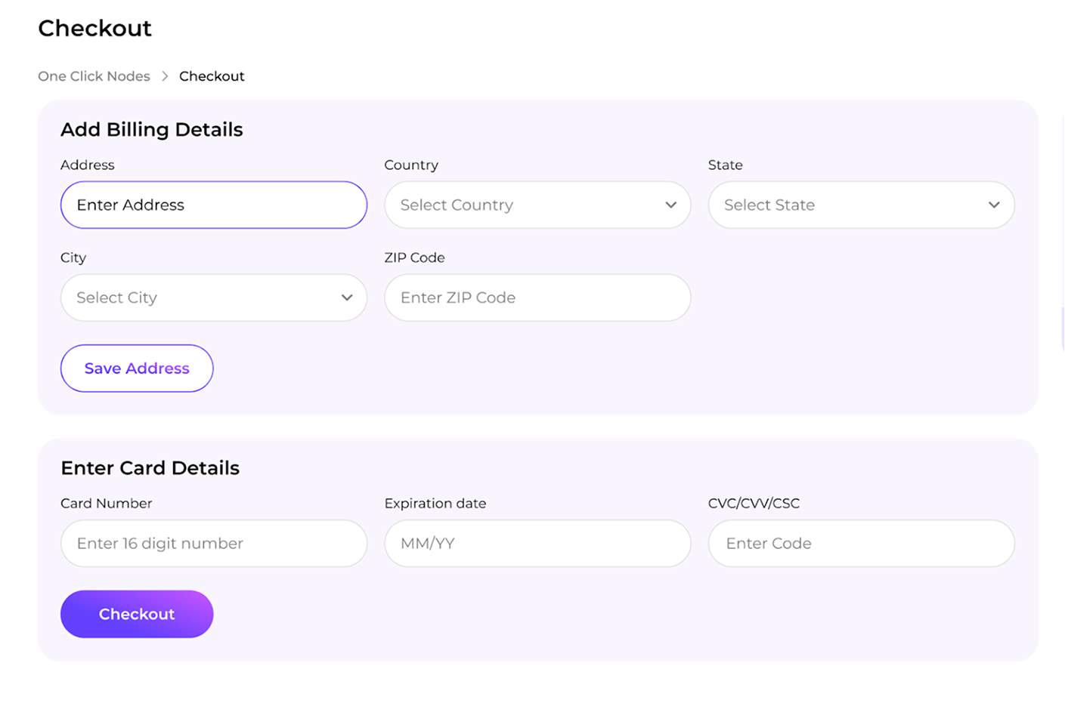Viewport: 1065px width, 703px height.
Task: Click the Checkout page title
Action: (94, 28)
